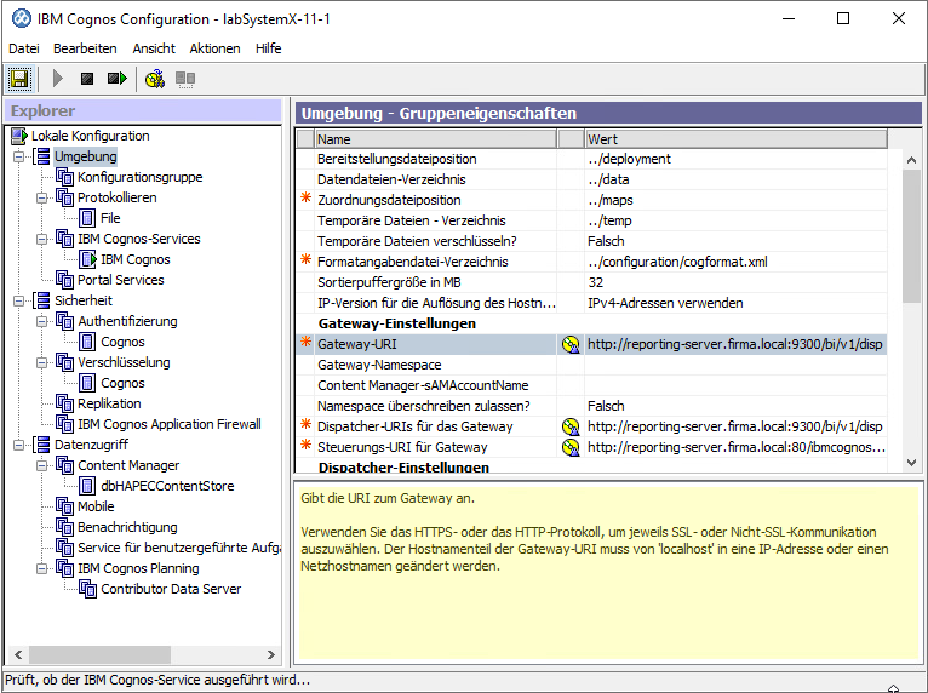Click the Wert column header
This screenshot has height=693, width=928.
pos(735,139)
